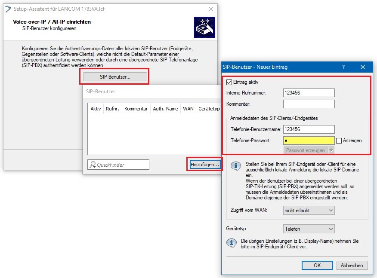The width and height of the screenshot is (377, 278).
Task: Click the QuickFinder magnifier icon
Action: click(92, 164)
